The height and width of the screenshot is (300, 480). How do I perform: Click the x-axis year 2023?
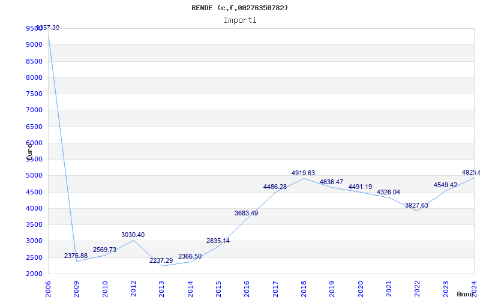[446, 289]
